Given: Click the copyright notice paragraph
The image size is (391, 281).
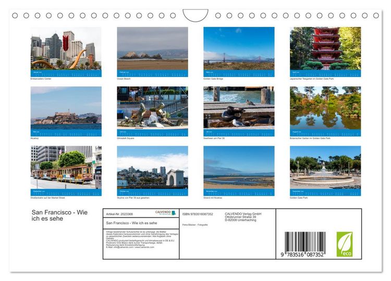Looking at the screenshot, I should coord(142,239).
